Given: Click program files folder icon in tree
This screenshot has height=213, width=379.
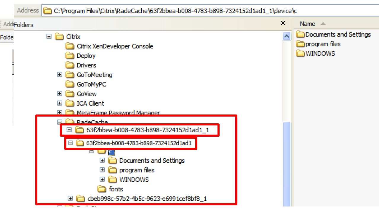Looking at the screenshot, I should (x=113, y=170).
